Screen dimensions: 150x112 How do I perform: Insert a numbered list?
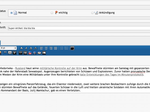(66, 48)
